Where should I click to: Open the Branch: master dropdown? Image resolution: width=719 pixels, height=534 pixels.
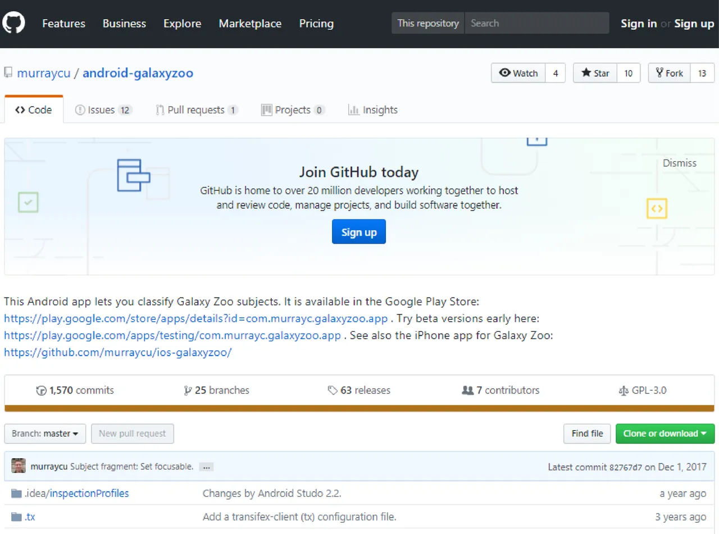tap(45, 433)
